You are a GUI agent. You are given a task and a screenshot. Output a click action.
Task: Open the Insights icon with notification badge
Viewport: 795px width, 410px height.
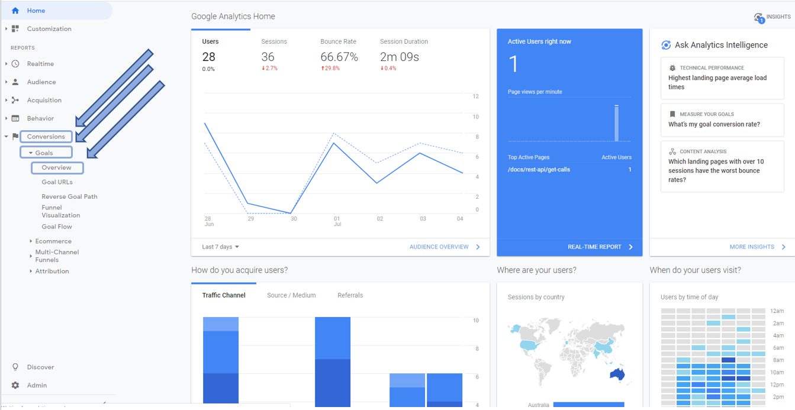tap(759, 18)
